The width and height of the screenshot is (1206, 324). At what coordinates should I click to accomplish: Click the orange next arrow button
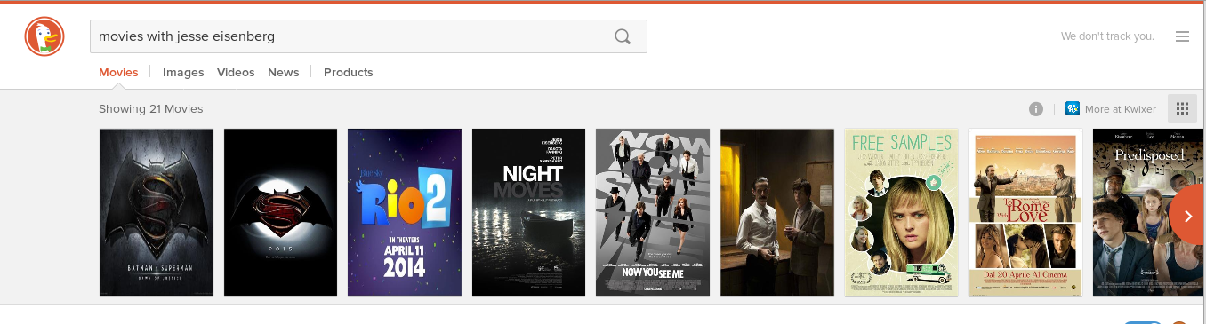pos(1188,215)
